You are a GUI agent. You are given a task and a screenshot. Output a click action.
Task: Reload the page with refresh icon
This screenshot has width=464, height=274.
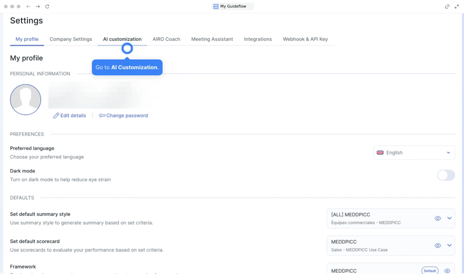tap(47, 7)
